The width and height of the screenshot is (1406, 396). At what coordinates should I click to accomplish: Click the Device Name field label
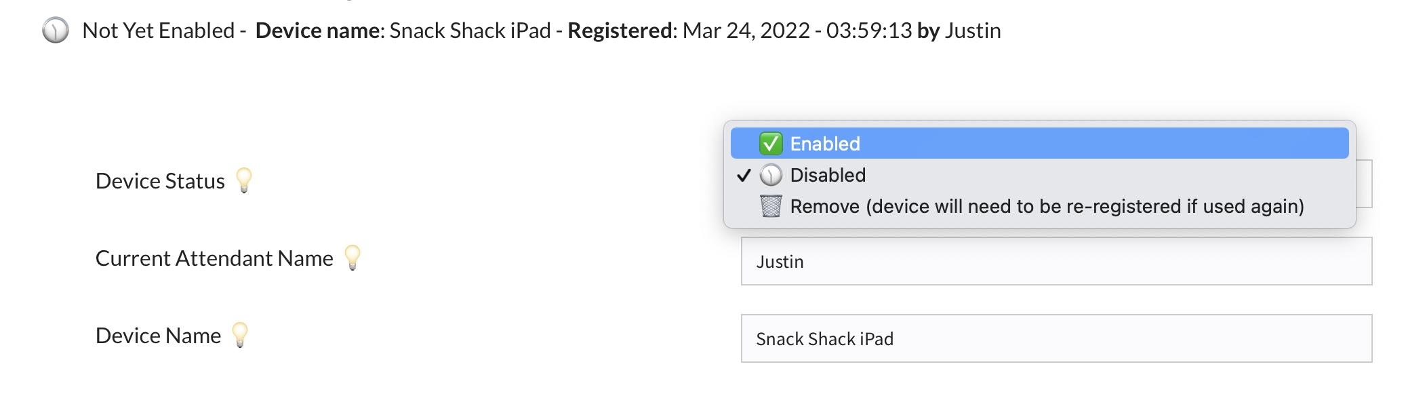[158, 336]
